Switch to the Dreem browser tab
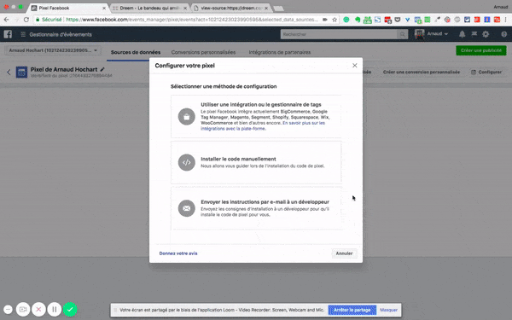512x320 pixels. [149, 8]
